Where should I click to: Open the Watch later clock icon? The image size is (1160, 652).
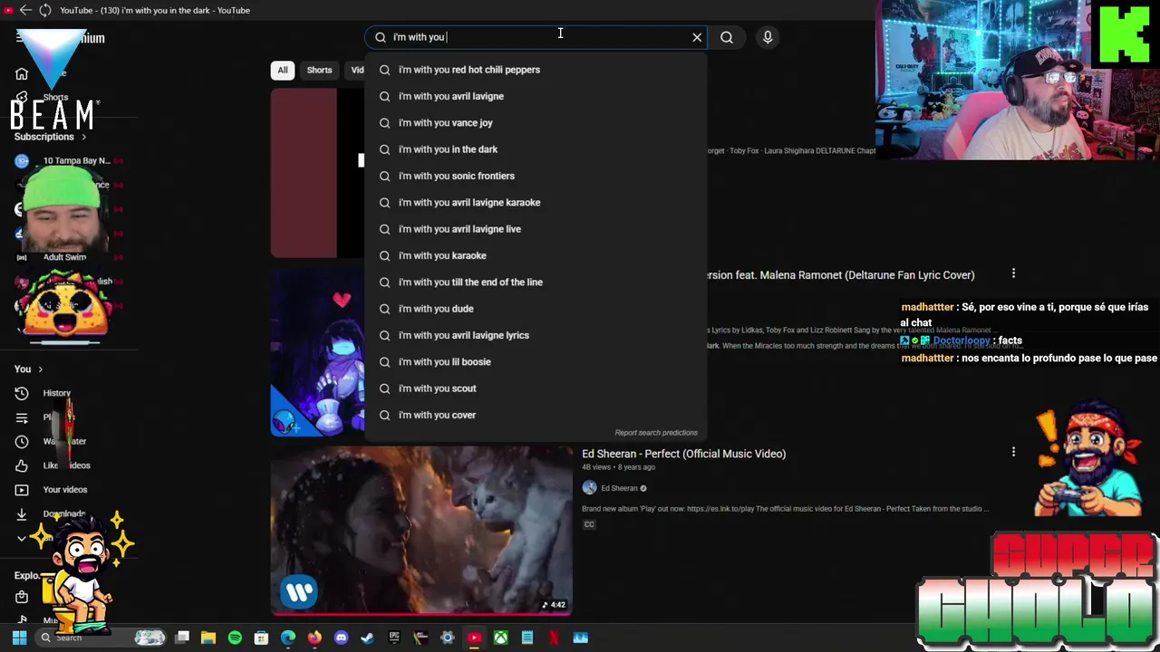coord(22,441)
